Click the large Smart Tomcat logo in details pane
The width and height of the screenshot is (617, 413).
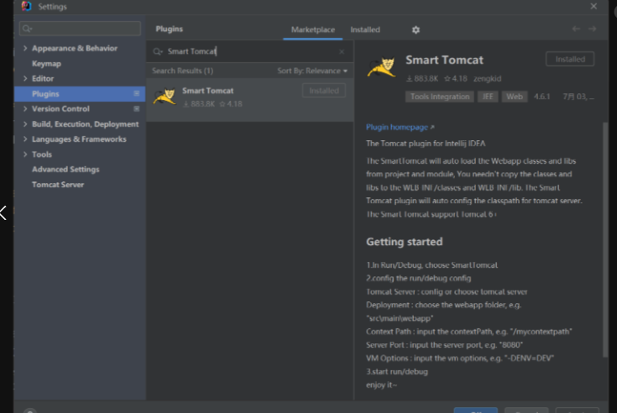pyautogui.click(x=382, y=67)
